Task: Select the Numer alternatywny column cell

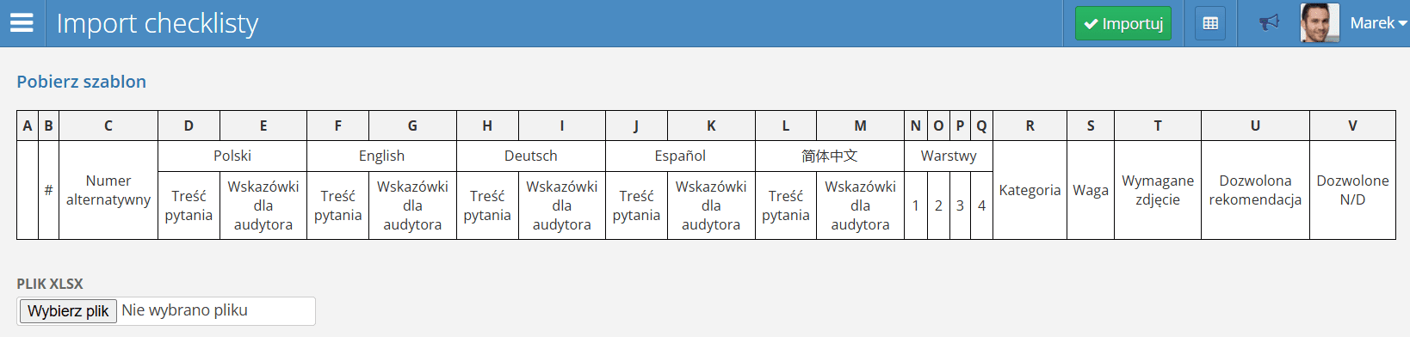Action: pos(108,190)
